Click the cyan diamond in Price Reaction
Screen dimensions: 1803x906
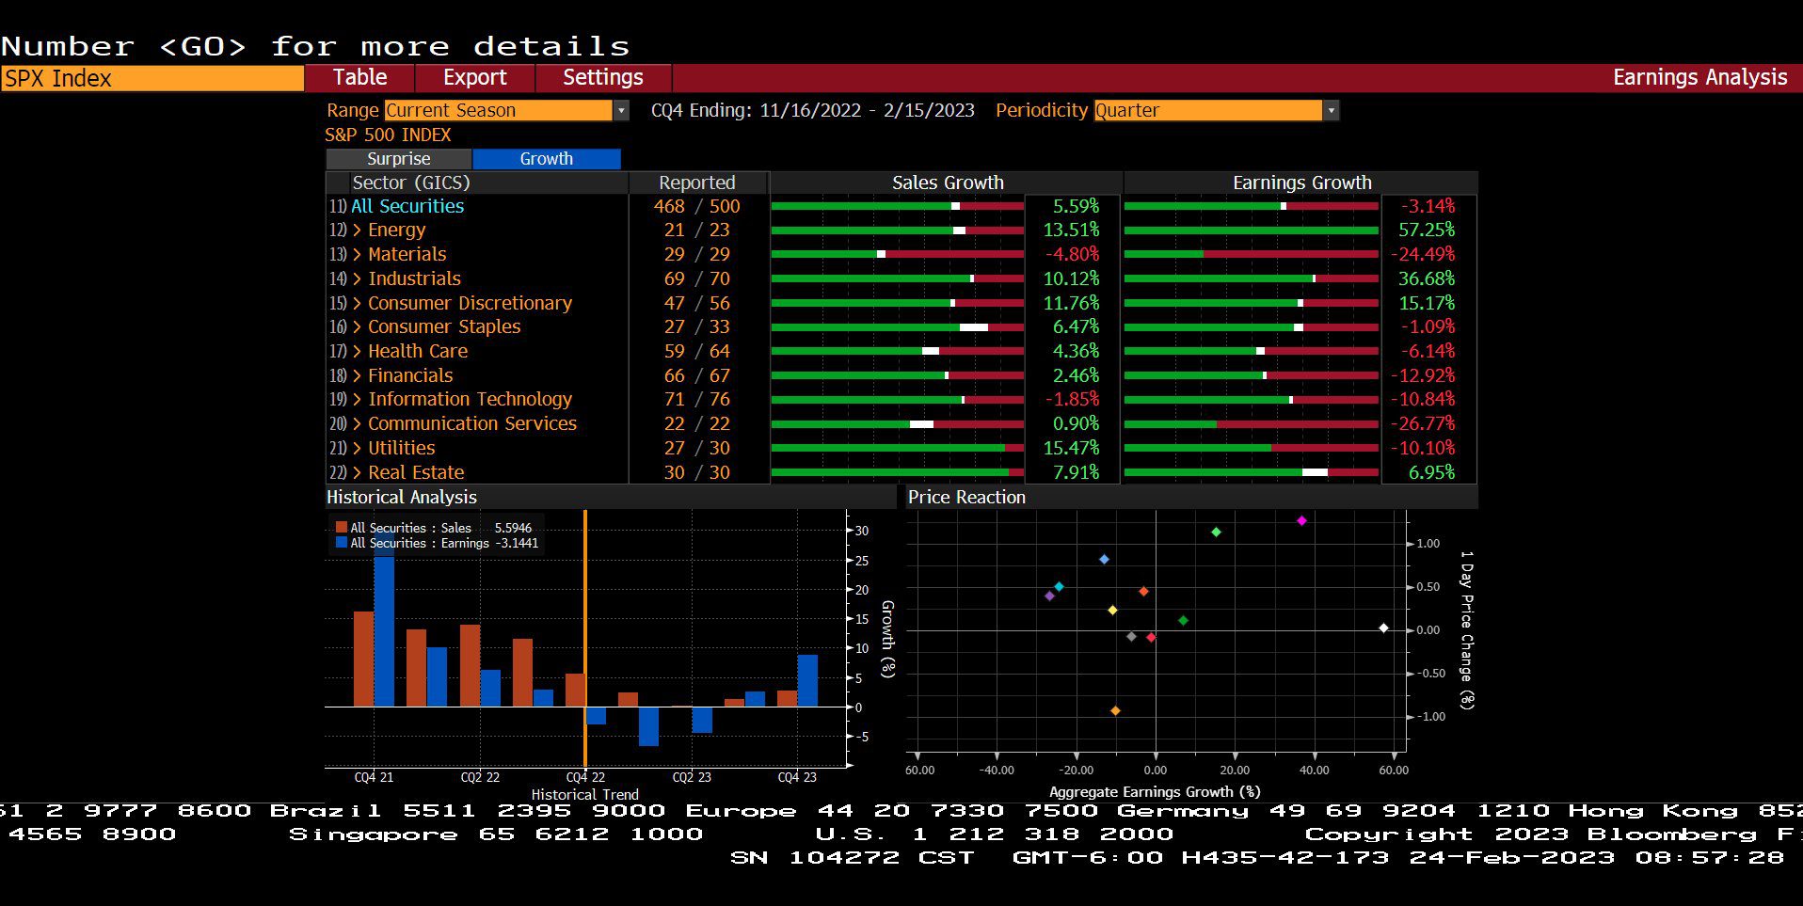(x=1059, y=587)
